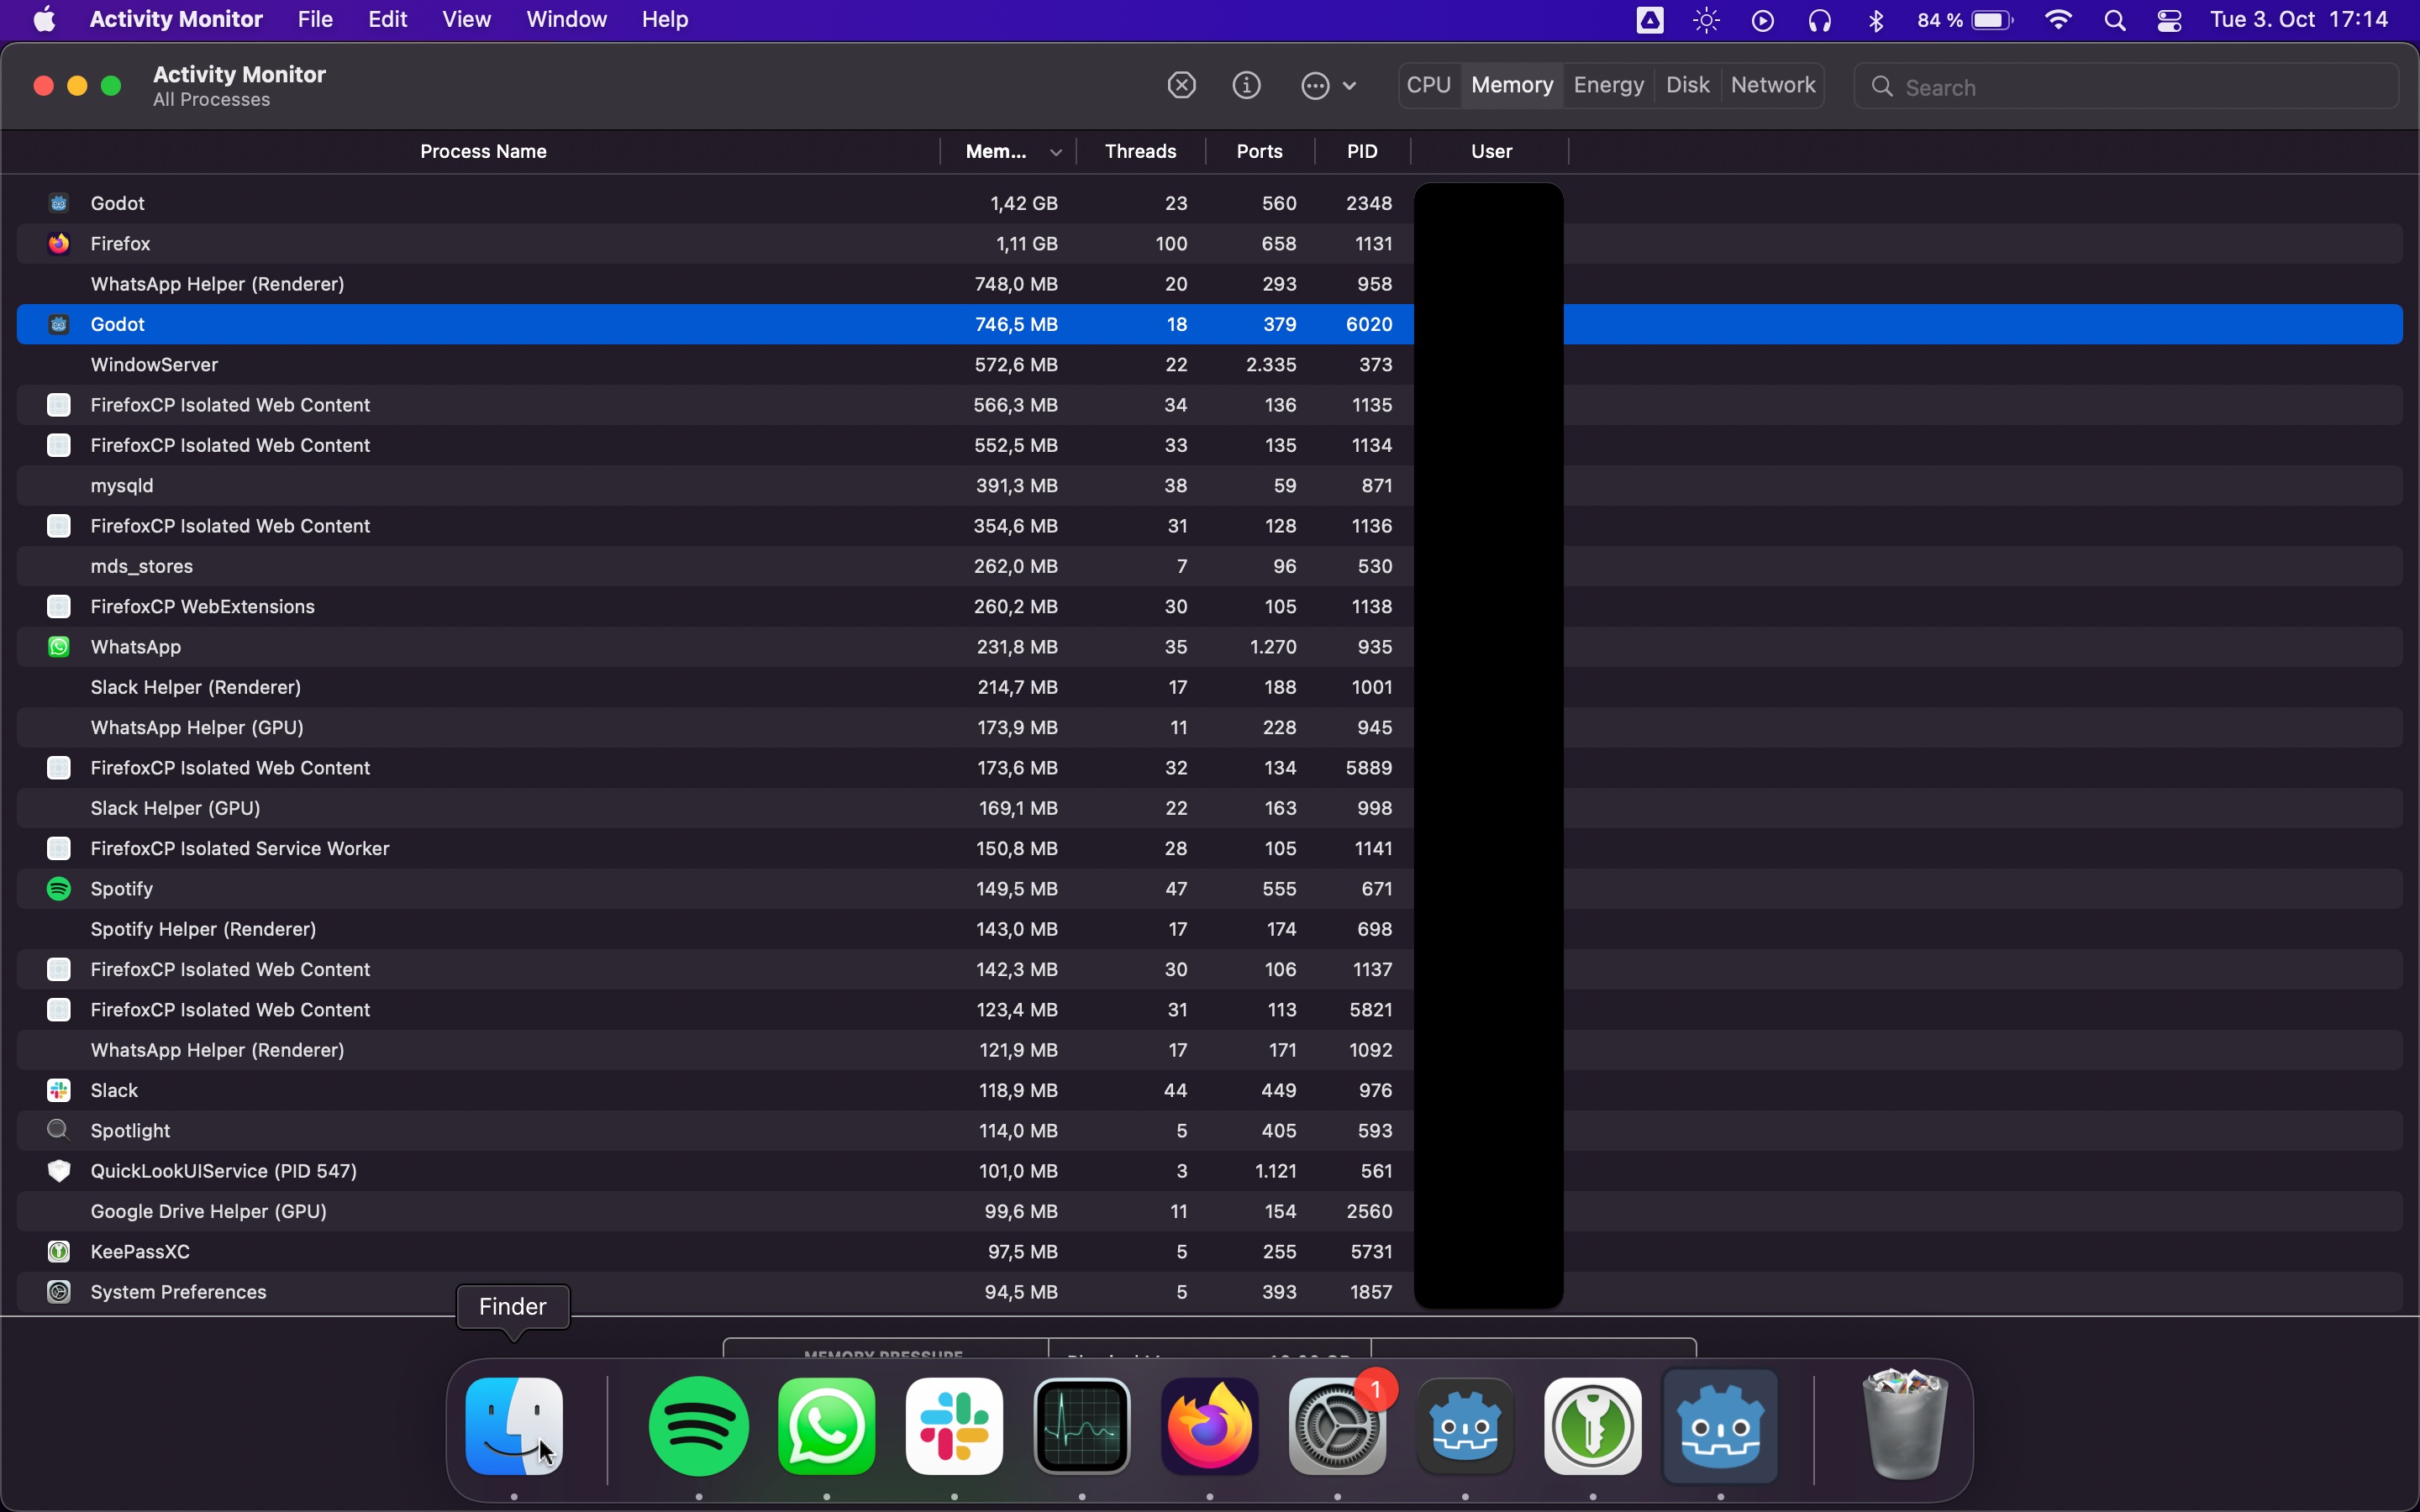Open the Disk tab
Screen dimensions: 2420x1512
[x=1687, y=86]
